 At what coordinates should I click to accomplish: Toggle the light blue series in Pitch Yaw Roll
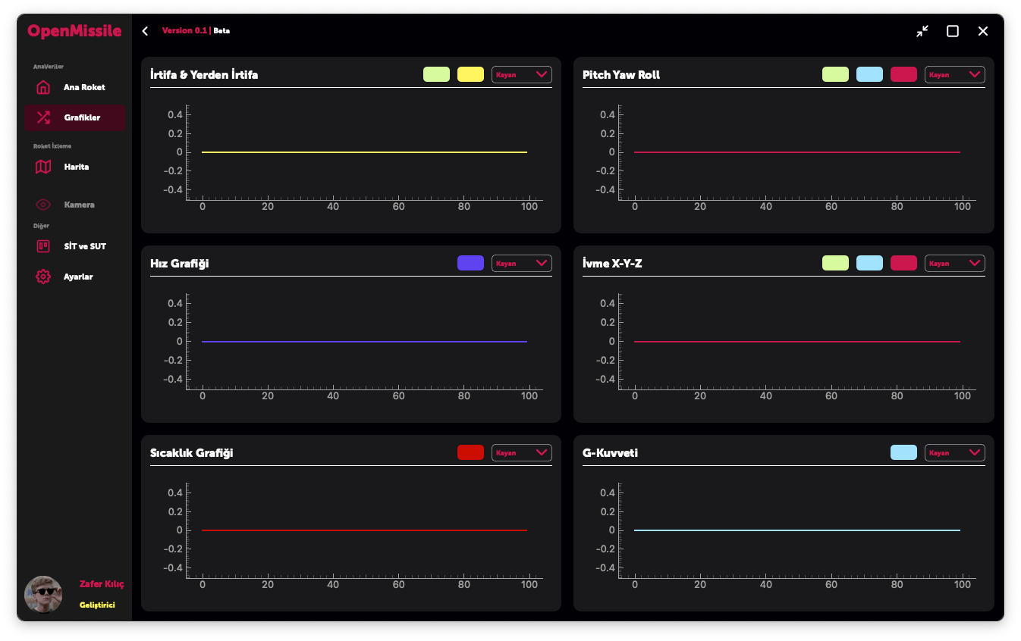pos(869,74)
